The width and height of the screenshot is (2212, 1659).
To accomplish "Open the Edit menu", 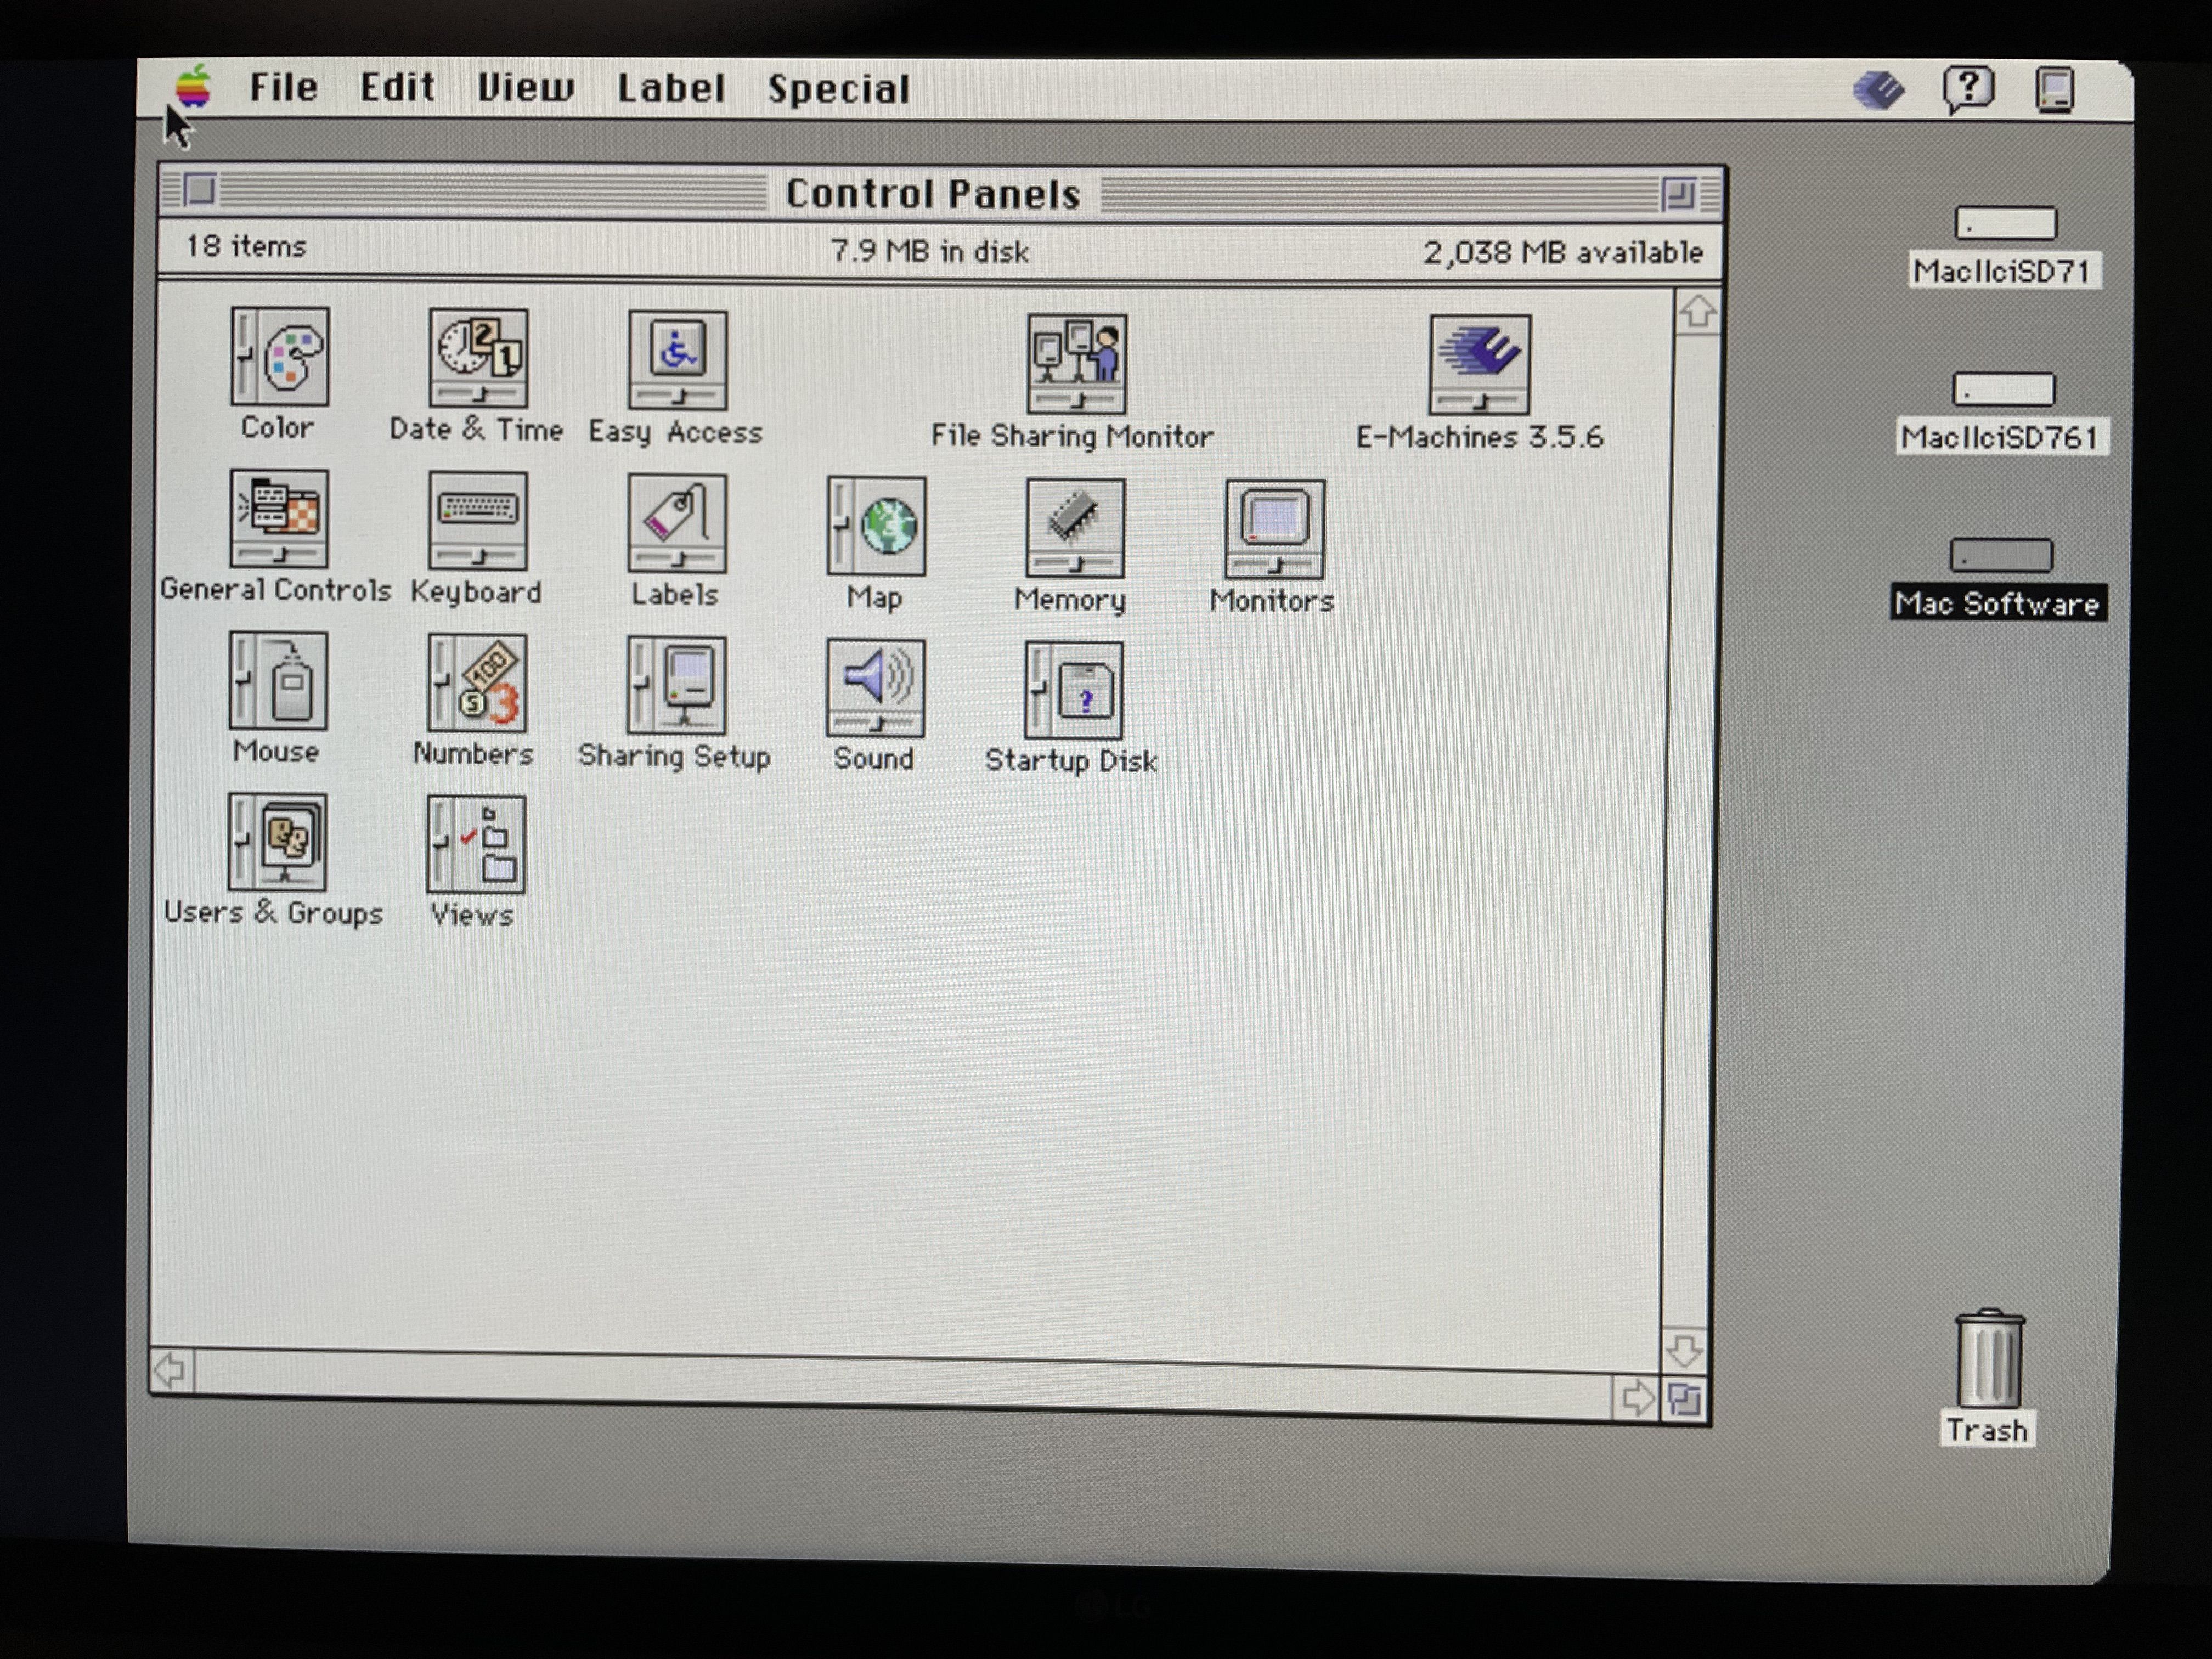I will tap(397, 87).
